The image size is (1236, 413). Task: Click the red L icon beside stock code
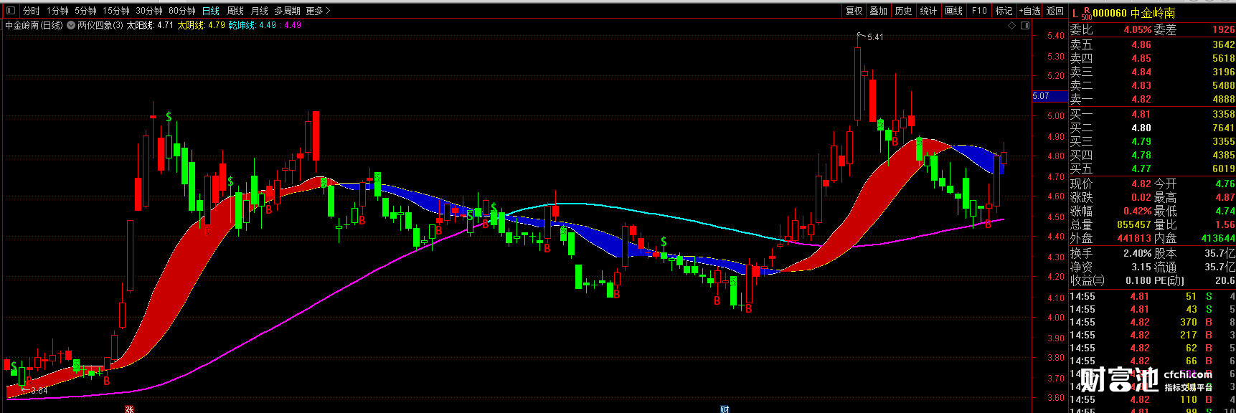tap(1075, 14)
